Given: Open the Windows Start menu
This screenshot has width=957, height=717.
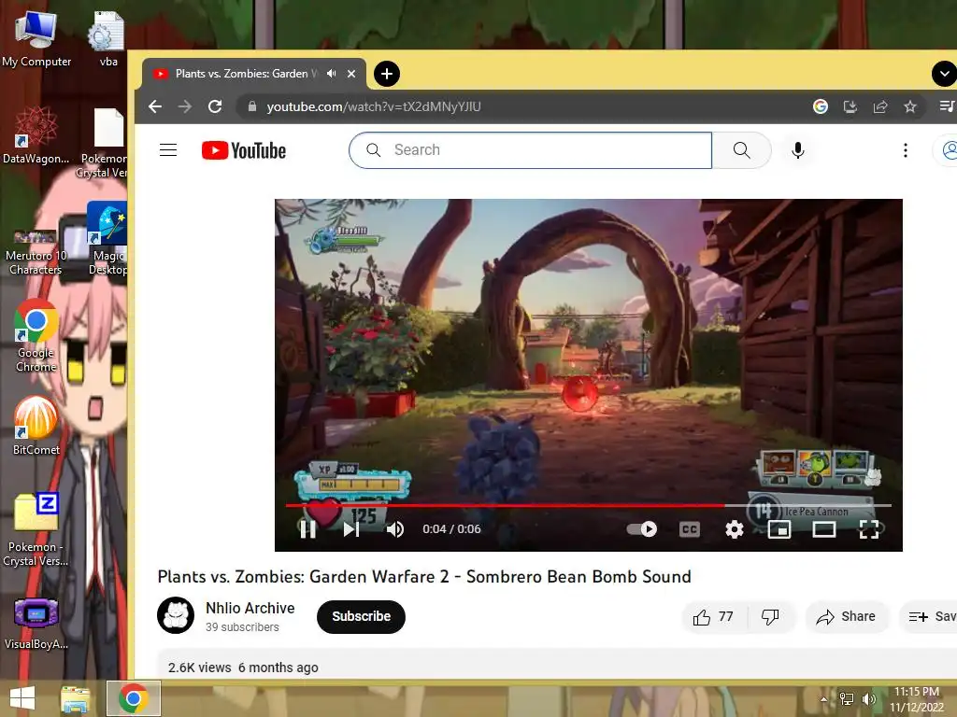Looking at the screenshot, I should 22,698.
